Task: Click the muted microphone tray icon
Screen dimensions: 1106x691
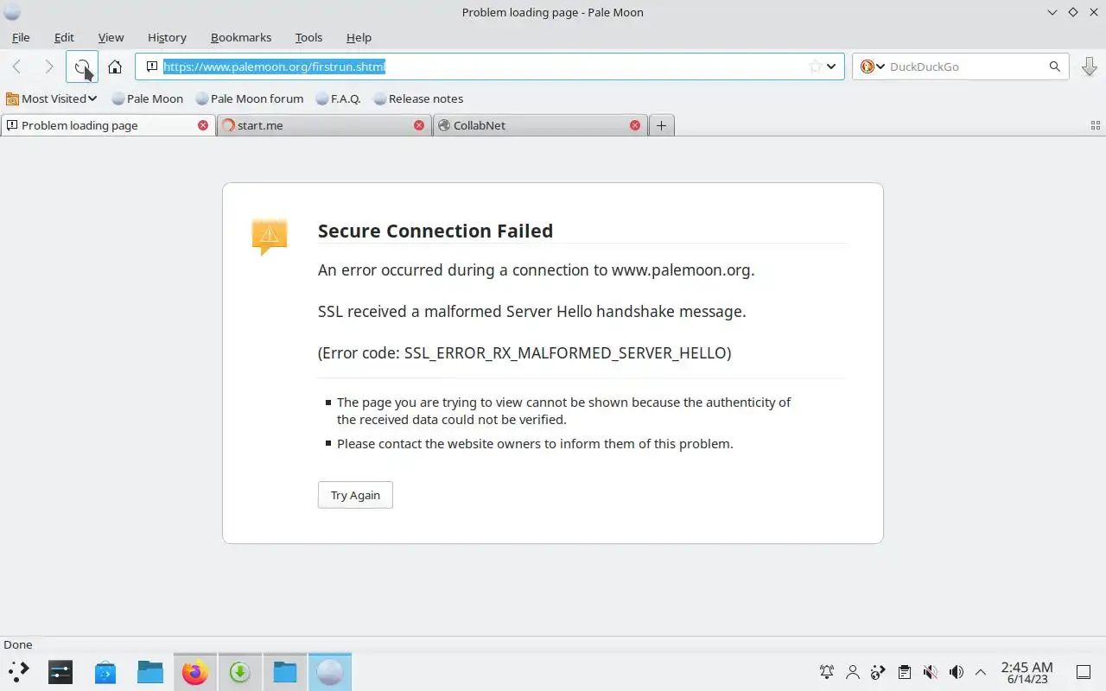Action: click(930, 671)
